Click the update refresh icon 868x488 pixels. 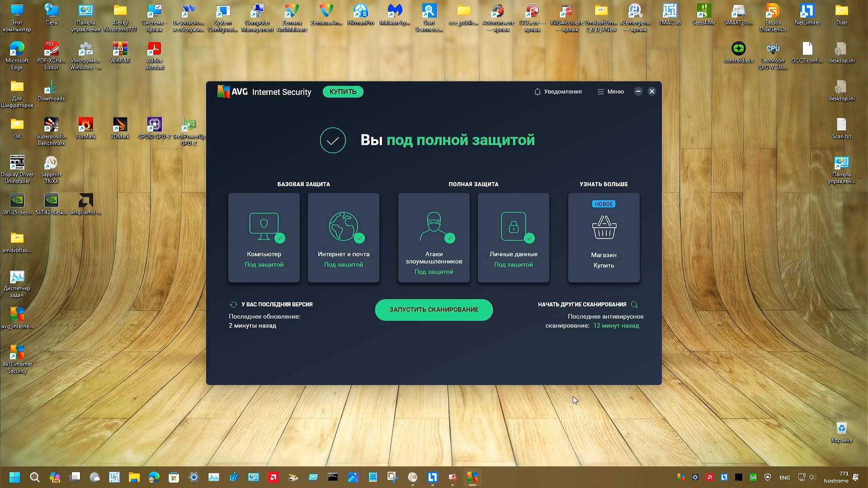[x=233, y=304]
